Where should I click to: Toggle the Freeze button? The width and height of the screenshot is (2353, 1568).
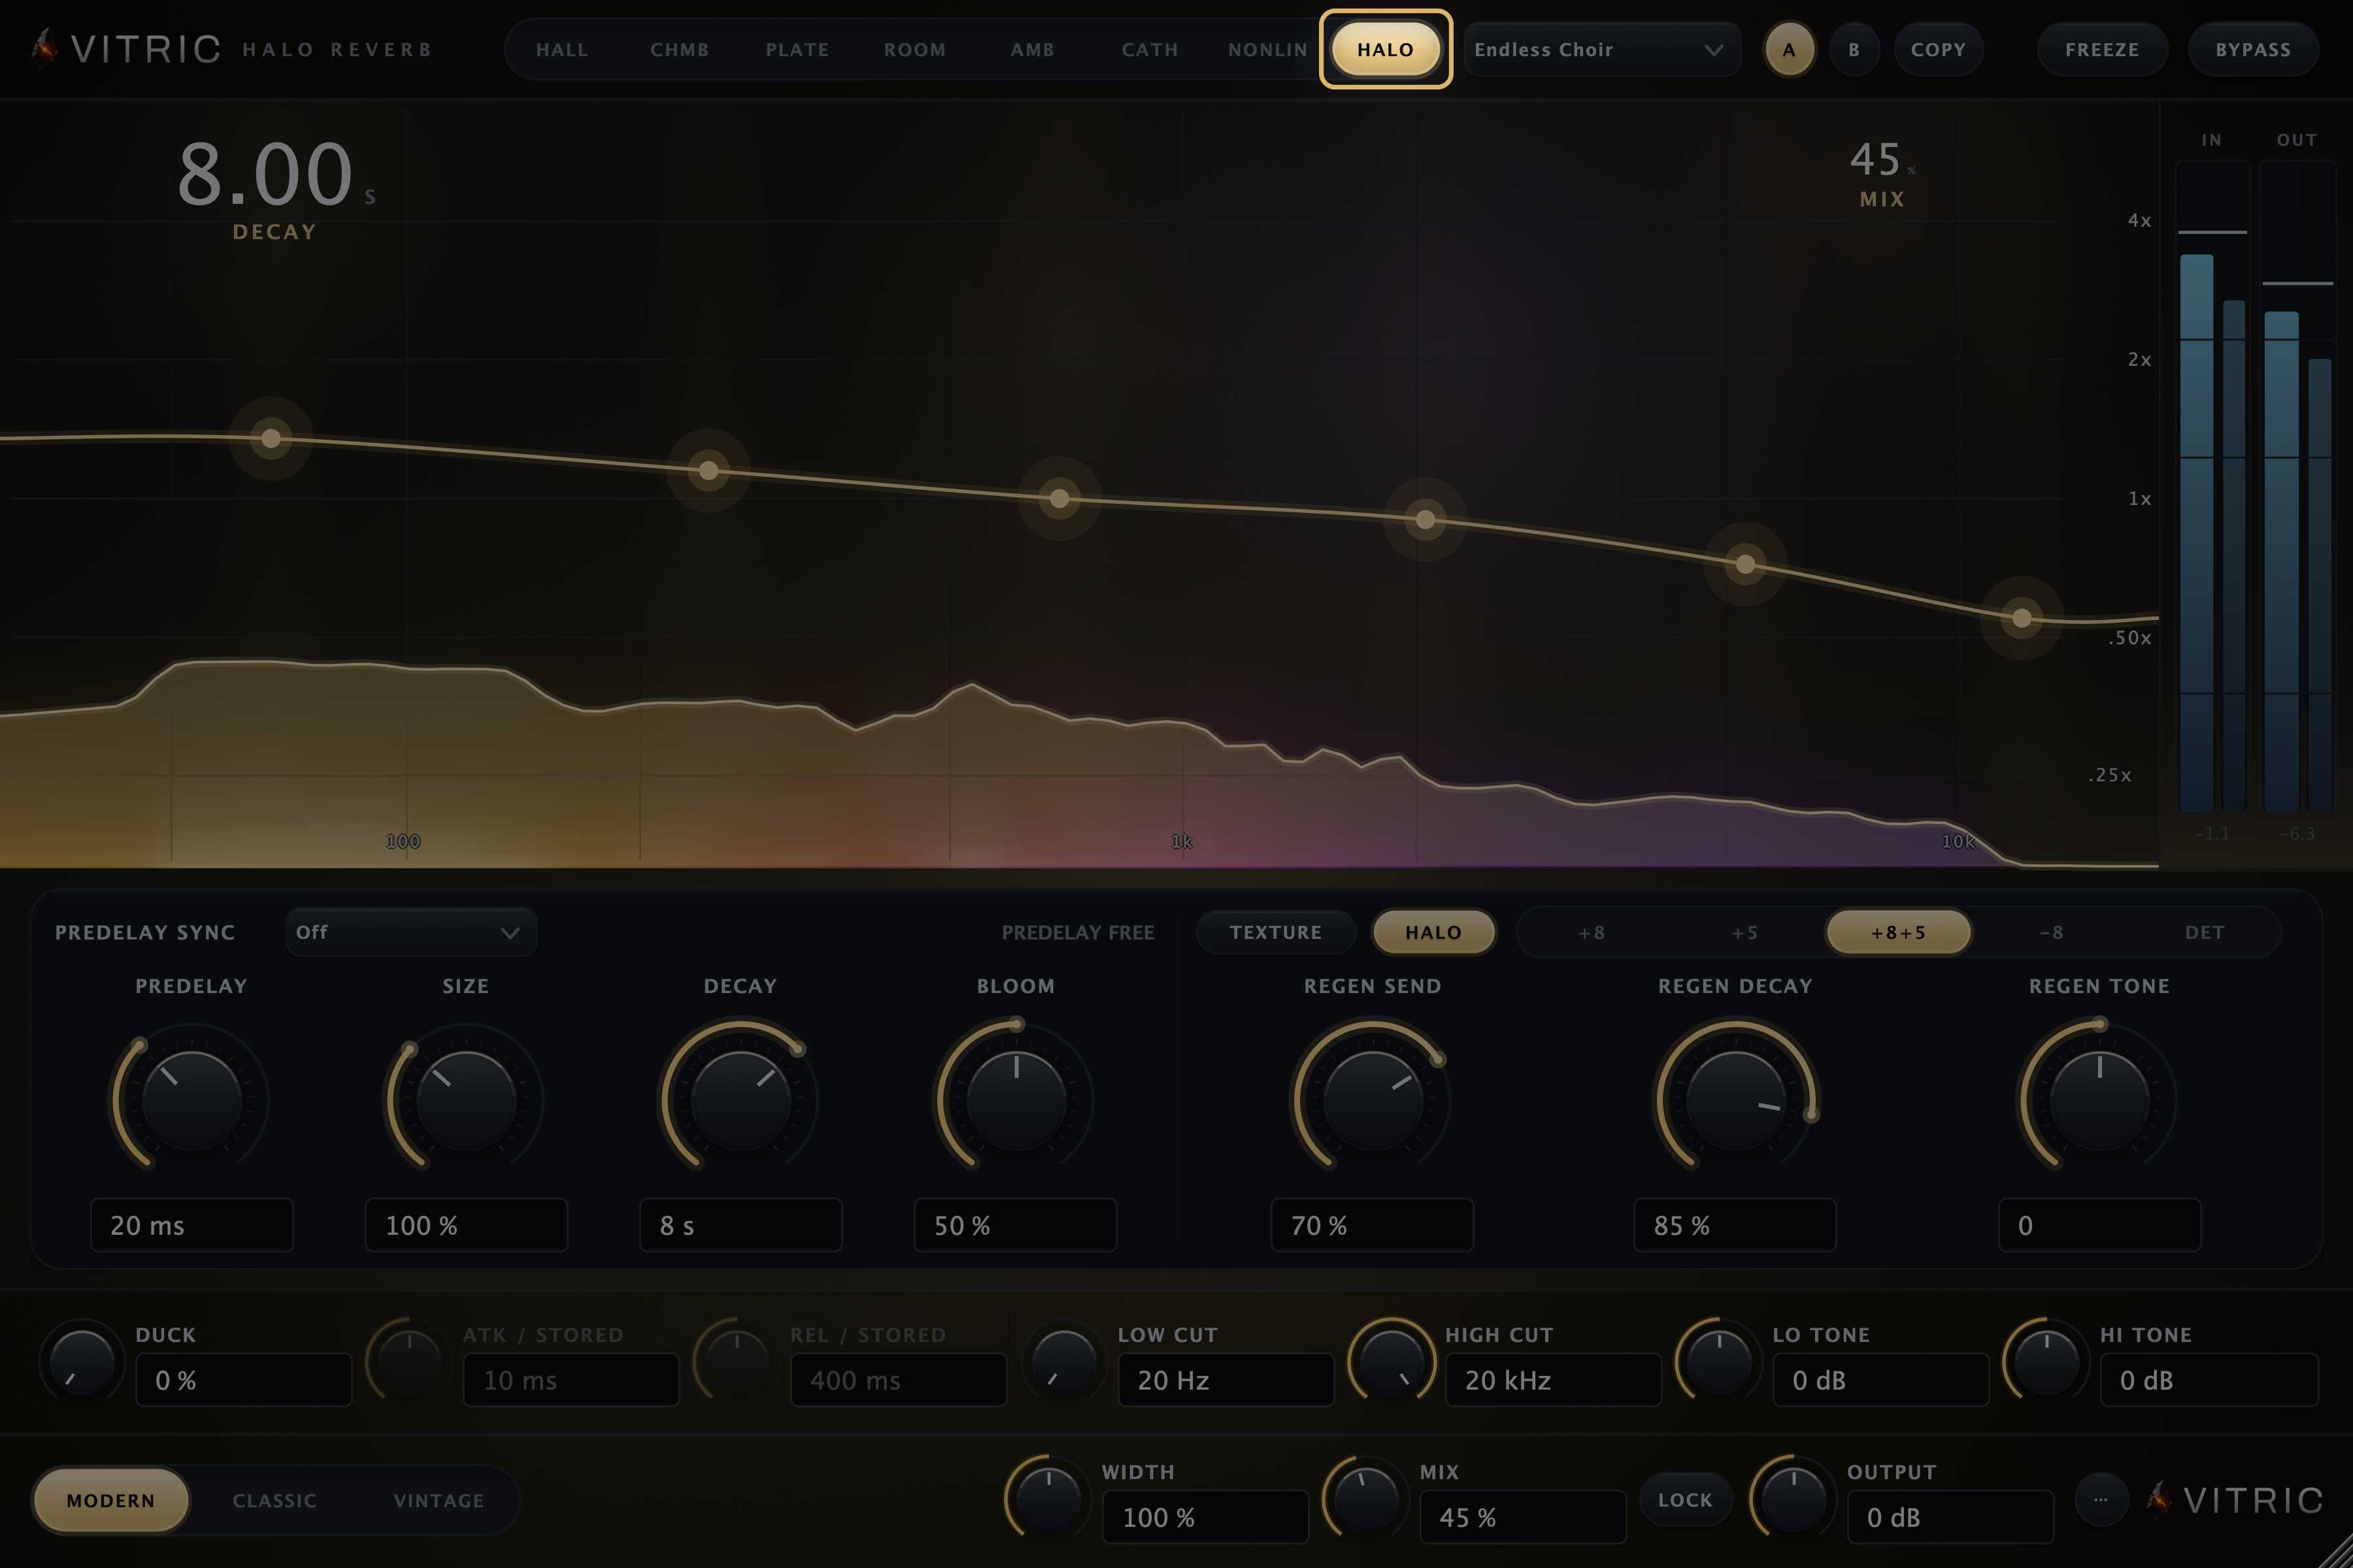tap(2102, 49)
